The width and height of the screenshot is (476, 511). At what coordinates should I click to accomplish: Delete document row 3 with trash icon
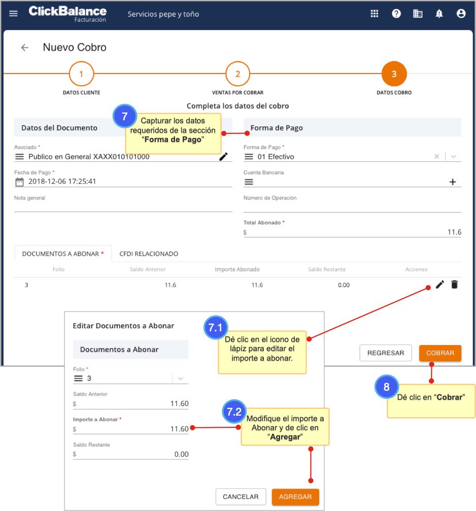point(454,285)
